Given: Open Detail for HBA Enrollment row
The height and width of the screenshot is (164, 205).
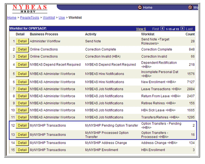Looking at the screenshot, I should click(22, 150).
